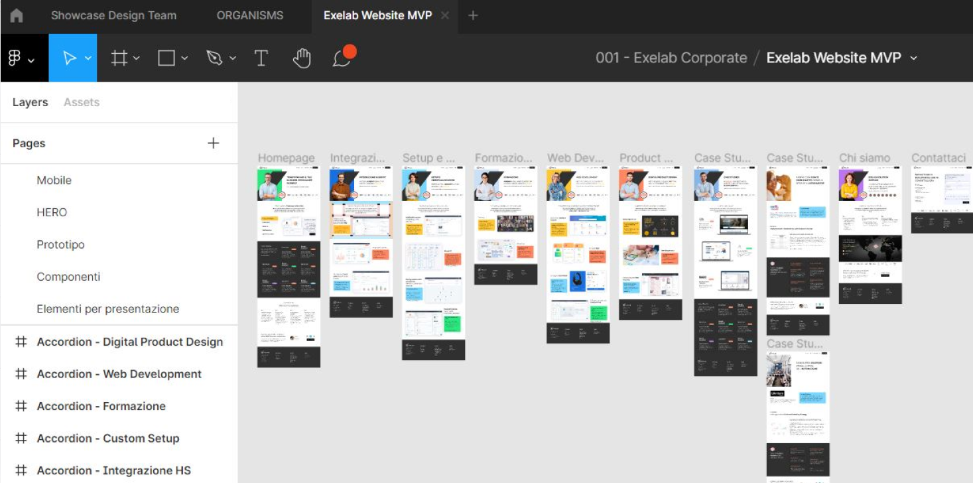The width and height of the screenshot is (973, 483).
Task: Select the Integrazi... frame label
Action: [x=357, y=158]
